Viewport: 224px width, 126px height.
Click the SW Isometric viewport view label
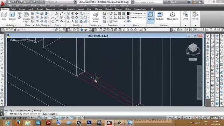click(x=17, y=40)
